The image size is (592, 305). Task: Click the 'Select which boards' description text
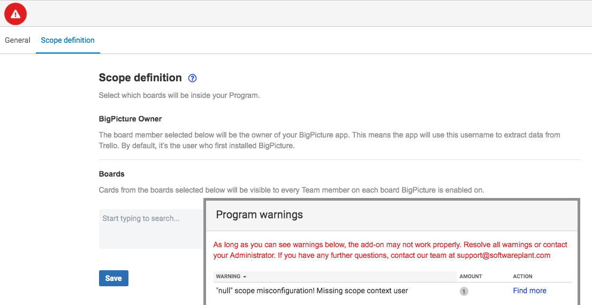[x=179, y=95]
